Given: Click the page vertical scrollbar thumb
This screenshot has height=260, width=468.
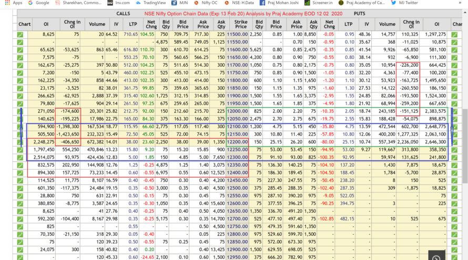Looking at the screenshot, I should coord(465,146).
